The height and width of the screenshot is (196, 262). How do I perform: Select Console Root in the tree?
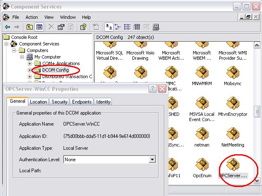(24, 37)
